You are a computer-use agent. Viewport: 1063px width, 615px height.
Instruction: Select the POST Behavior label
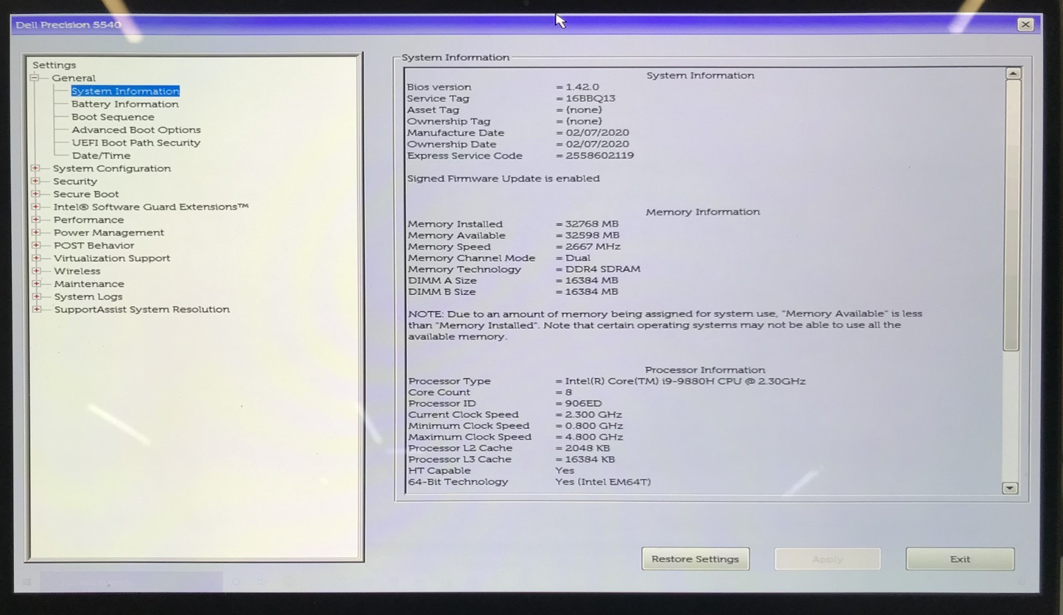[x=94, y=245]
